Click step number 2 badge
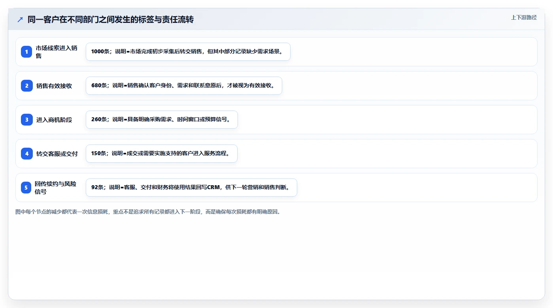The width and height of the screenshot is (553, 308). pos(27,86)
